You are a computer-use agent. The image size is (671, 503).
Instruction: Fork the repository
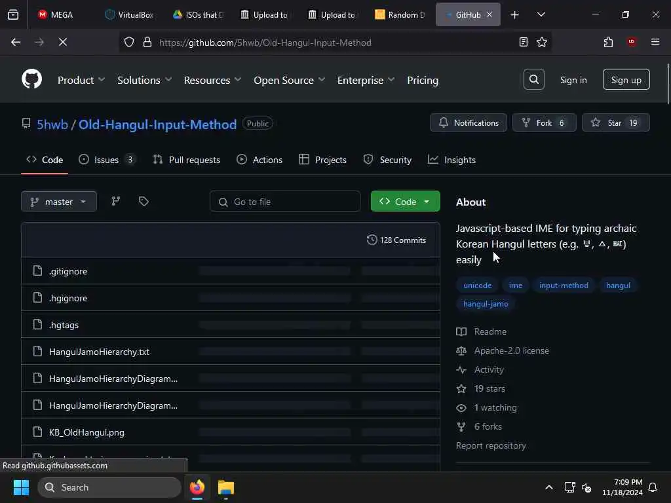(544, 122)
